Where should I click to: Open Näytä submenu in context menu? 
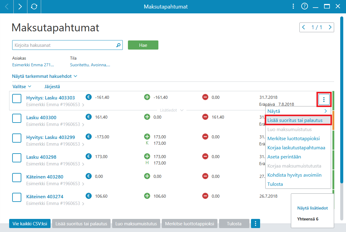coord(298,111)
